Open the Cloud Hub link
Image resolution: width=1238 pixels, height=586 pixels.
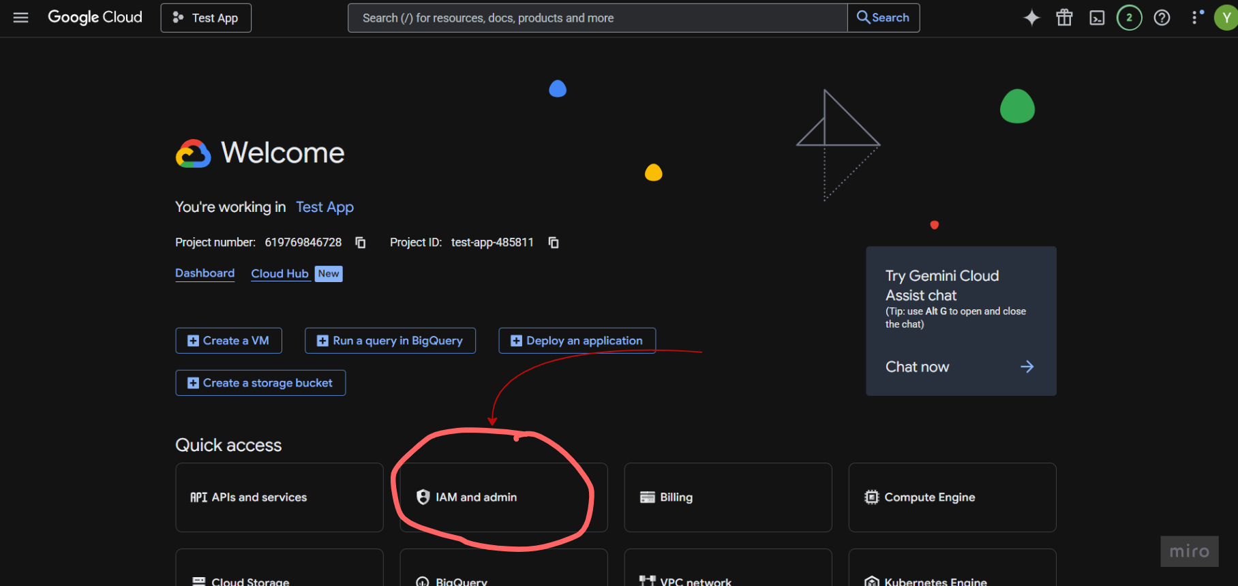tap(280, 273)
